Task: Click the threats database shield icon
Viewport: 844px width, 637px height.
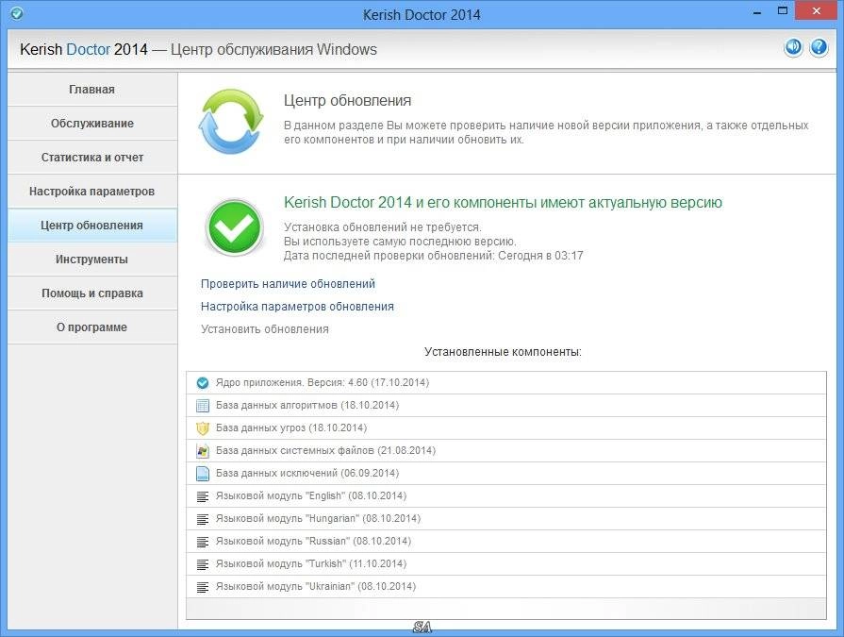Action: point(203,428)
